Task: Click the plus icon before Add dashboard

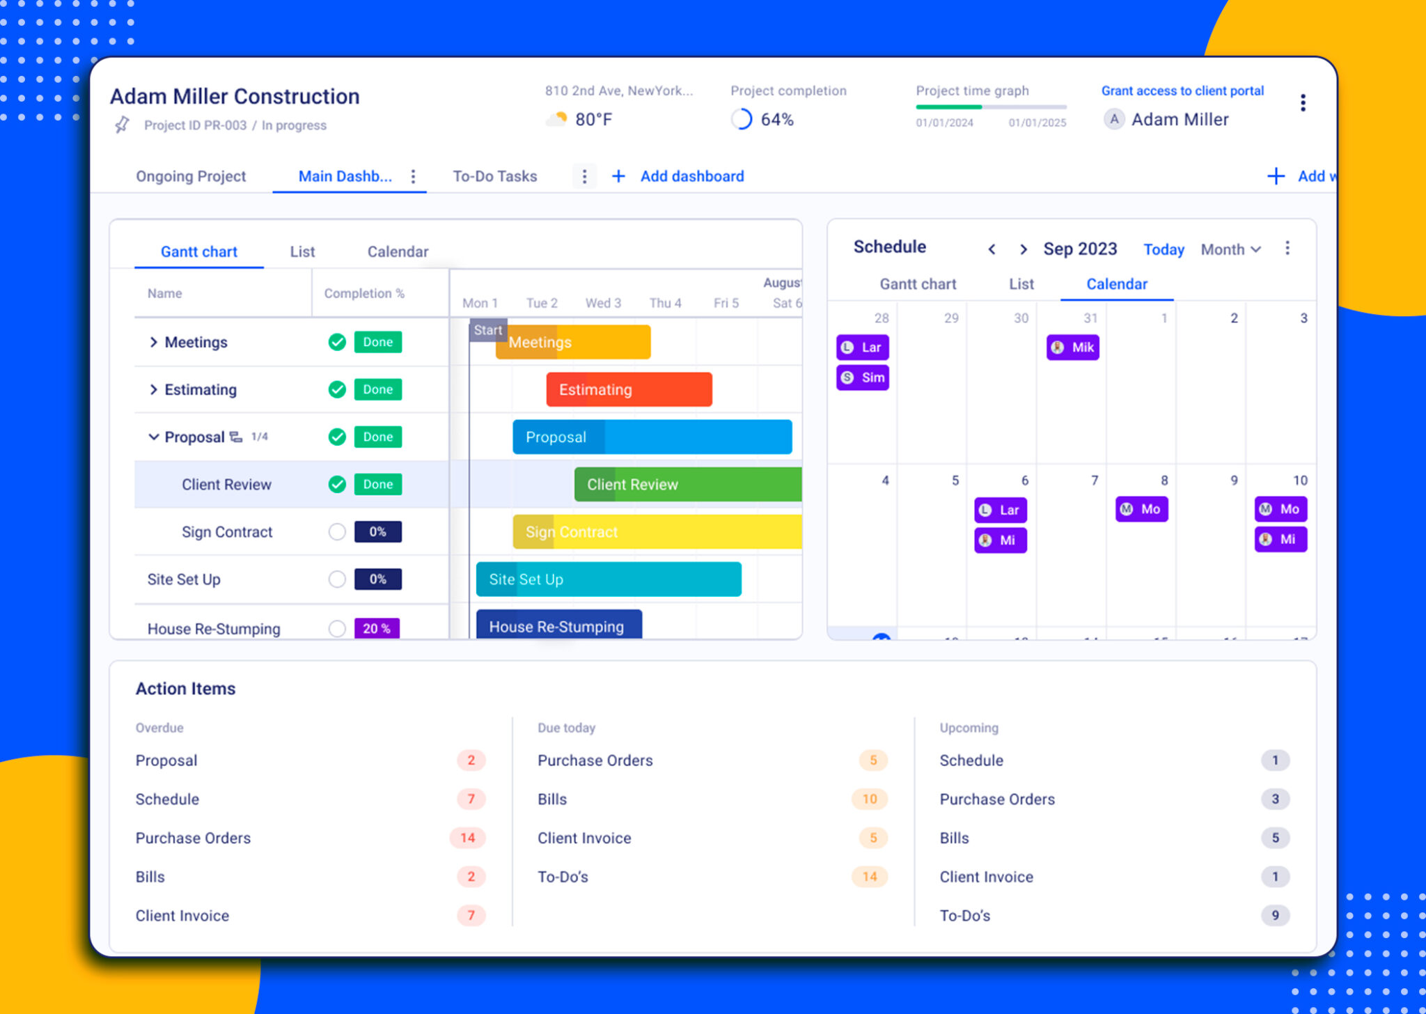Action: 618,177
